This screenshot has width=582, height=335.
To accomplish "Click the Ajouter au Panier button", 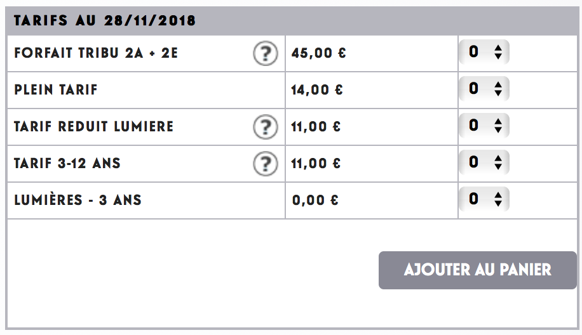I will tap(478, 270).
